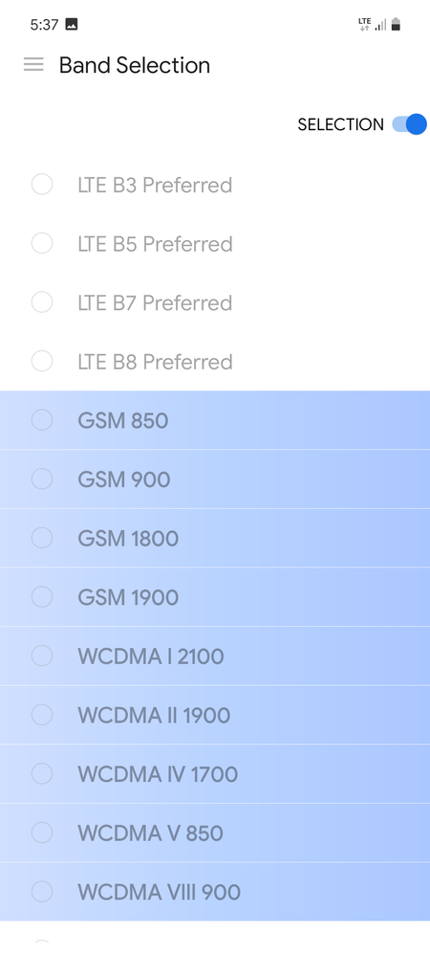The width and height of the screenshot is (430, 956).
Task: Tap the image notification icon in status bar
Action: coord(72,24)
